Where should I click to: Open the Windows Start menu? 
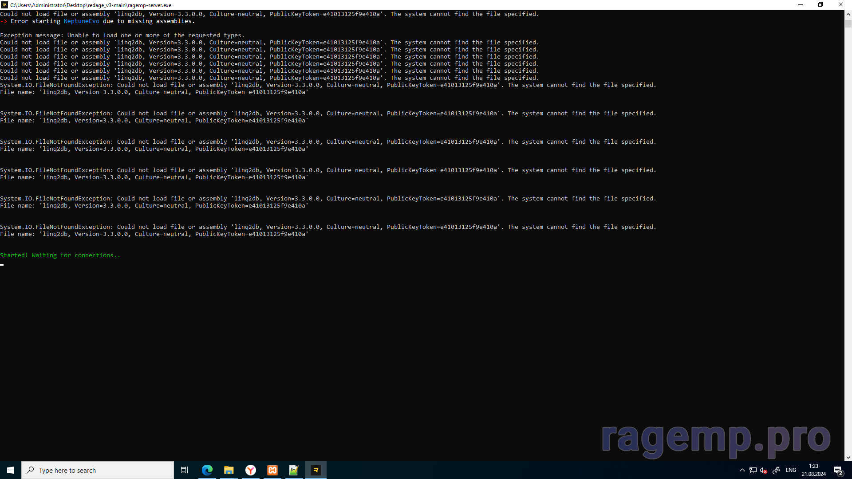pos(11,470)
